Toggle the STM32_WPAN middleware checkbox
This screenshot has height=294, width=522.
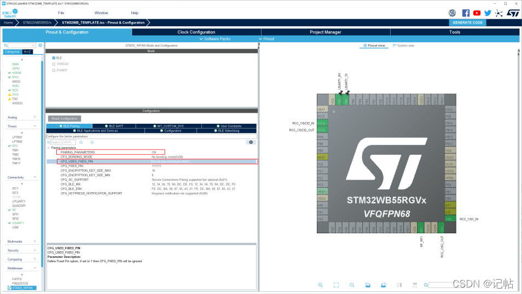point(10,288)
